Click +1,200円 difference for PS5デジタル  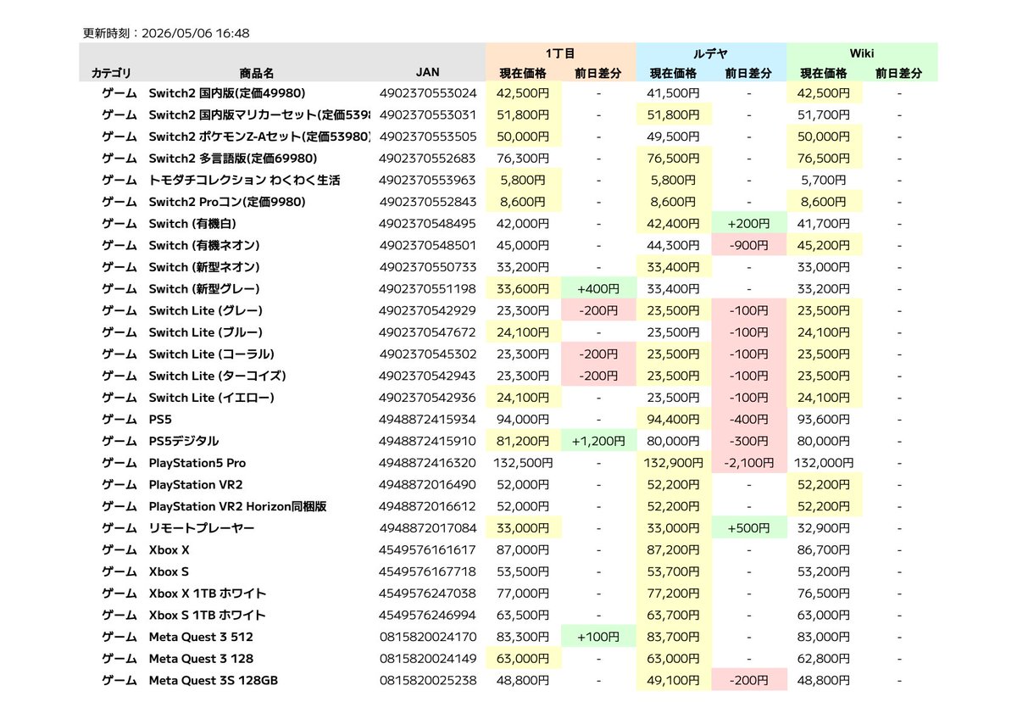click(598, 441)
